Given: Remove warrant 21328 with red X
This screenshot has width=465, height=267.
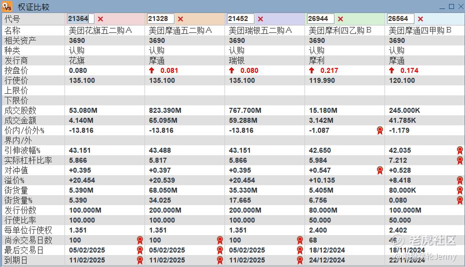Looking at the screenshot, I should coord(180,19).
